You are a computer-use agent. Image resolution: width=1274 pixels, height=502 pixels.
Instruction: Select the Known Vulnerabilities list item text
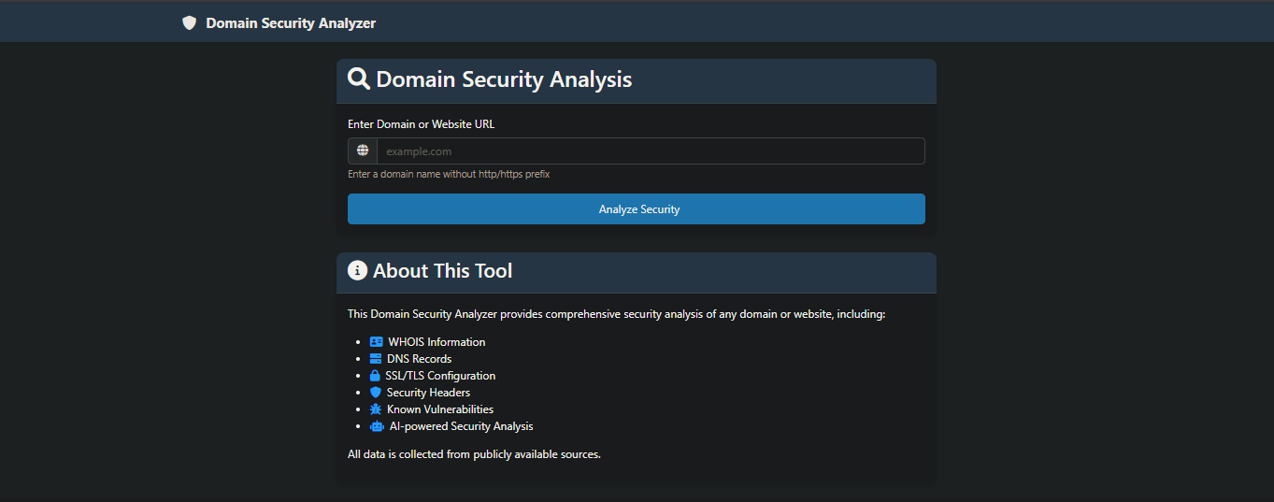pyautogui.click(x=440, y=409)
